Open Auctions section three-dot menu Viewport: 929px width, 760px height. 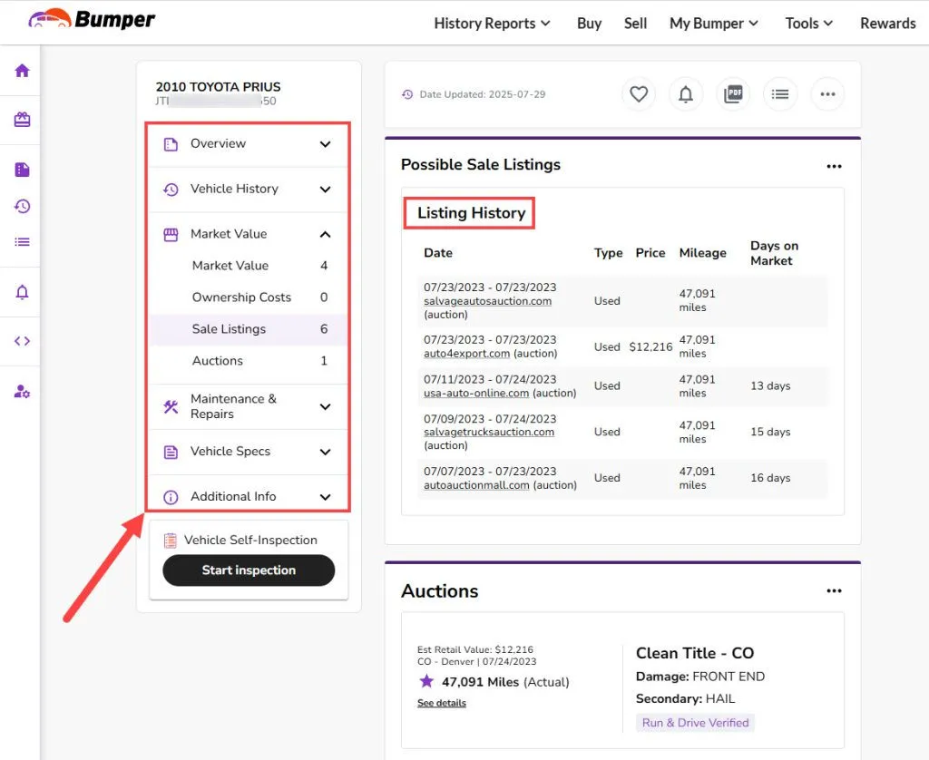pos(835,590)
